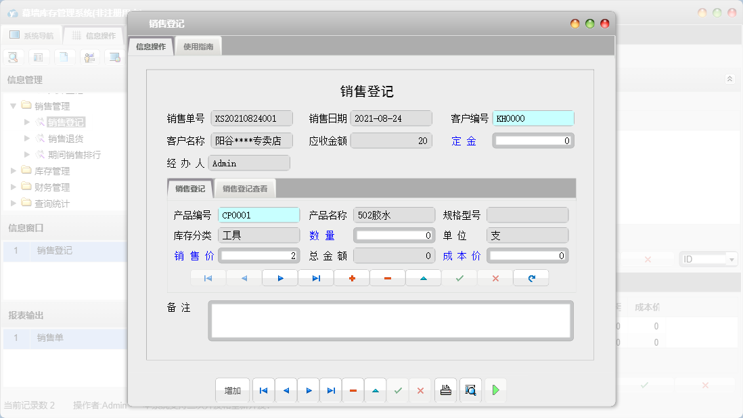Open the ID dropdown on the right
Viewport: 743px width, 418px height.
[731, 258]
